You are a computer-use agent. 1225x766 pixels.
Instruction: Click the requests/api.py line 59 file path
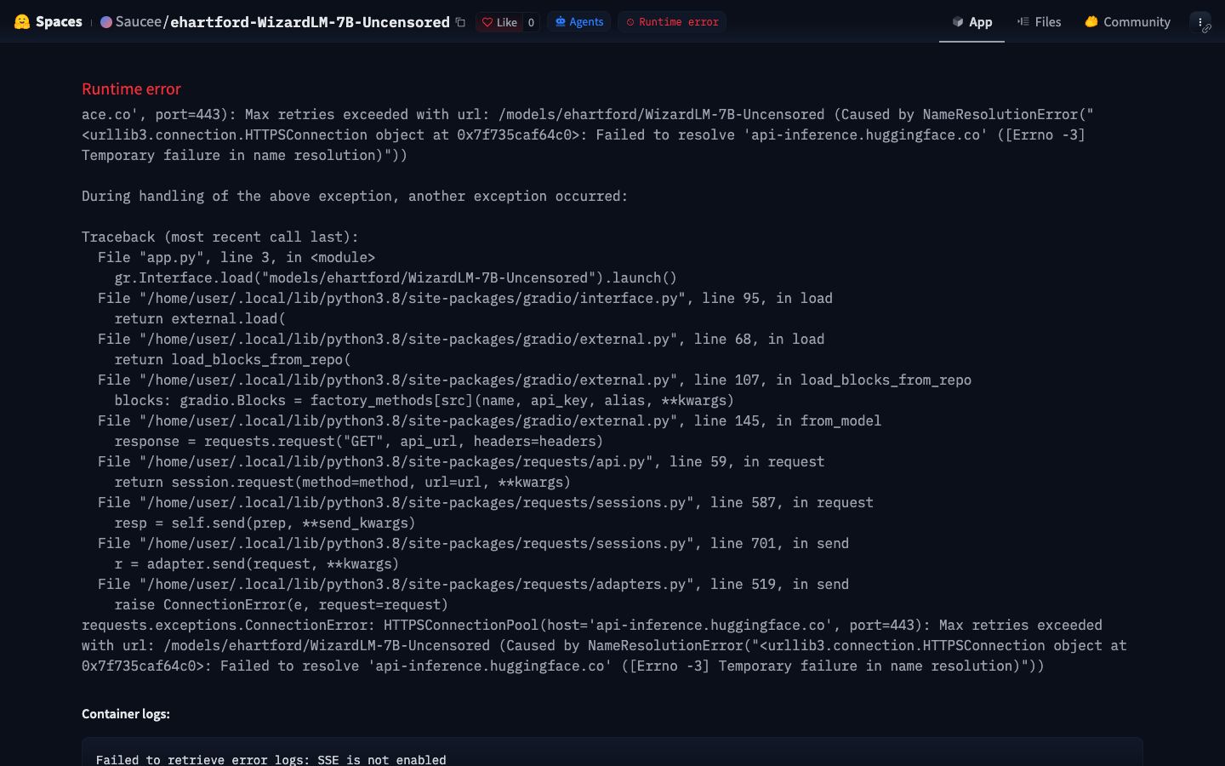461,461
